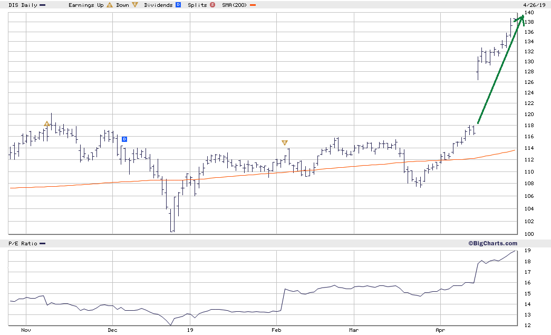This screenshot has width=551, height=335.
Task: Click the blue Dividends D icon in legend
Action: [x=178, y=5]
